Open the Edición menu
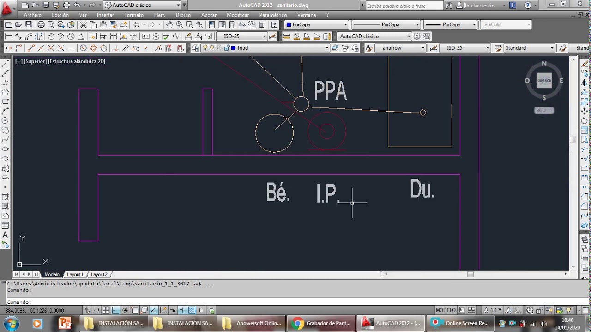The image size is (591, 332). pyautogui.click(x=60, y=15)
